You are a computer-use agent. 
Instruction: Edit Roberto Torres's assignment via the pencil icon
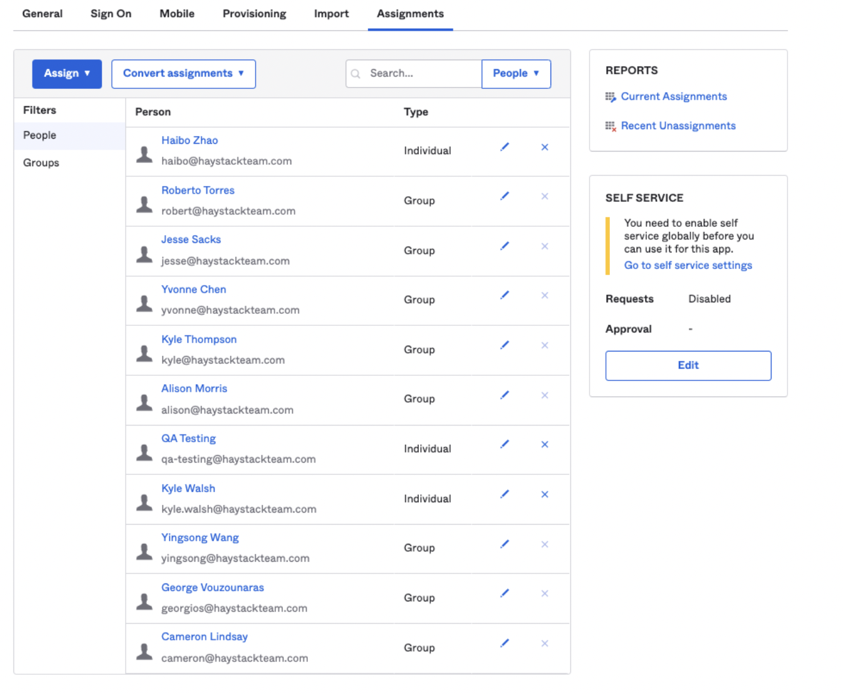click(505, 196)
